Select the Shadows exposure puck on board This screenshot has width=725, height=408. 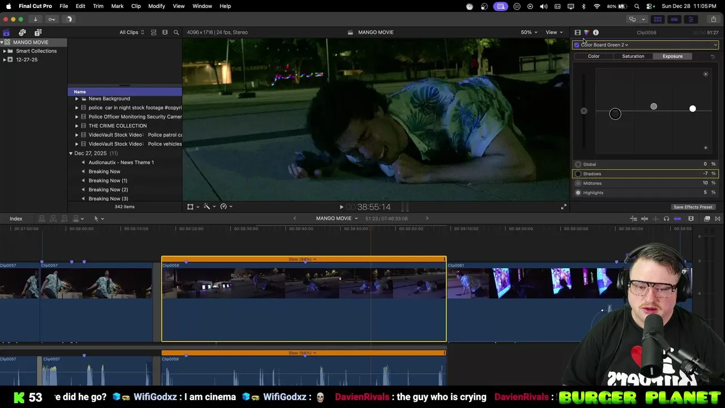pos(615,114)
